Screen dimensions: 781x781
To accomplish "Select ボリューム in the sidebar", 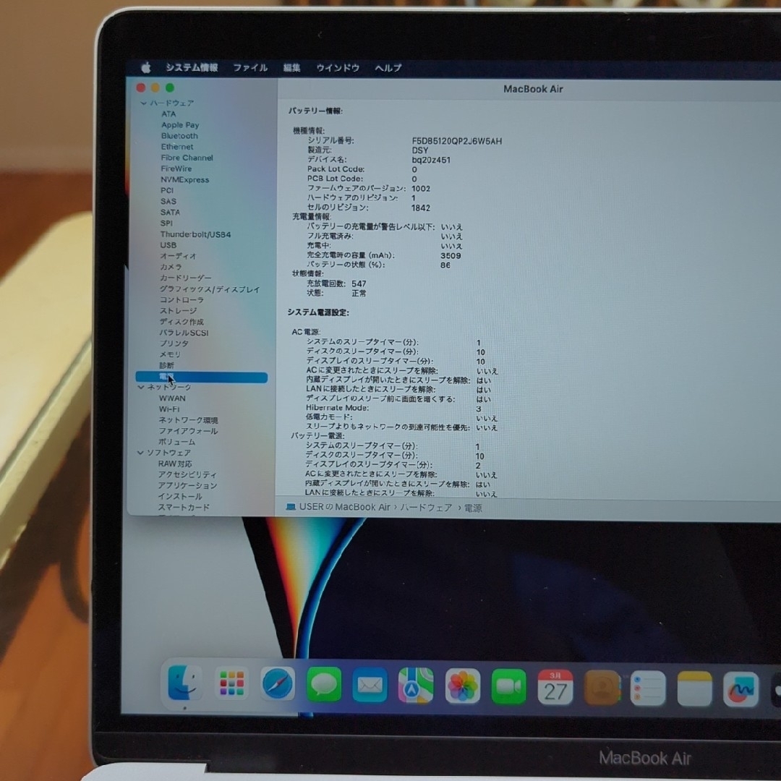I will pyautogui.click(x=177, y=443).
